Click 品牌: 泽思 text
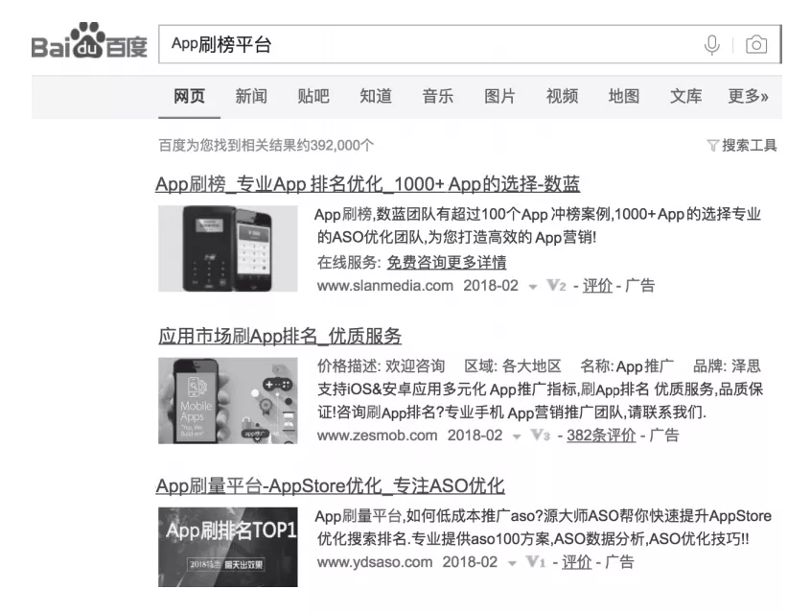The height and width of the screenshot is (613, 811). click(727, 366)
